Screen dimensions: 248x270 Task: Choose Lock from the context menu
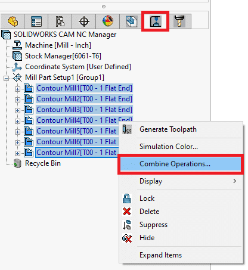181,198
